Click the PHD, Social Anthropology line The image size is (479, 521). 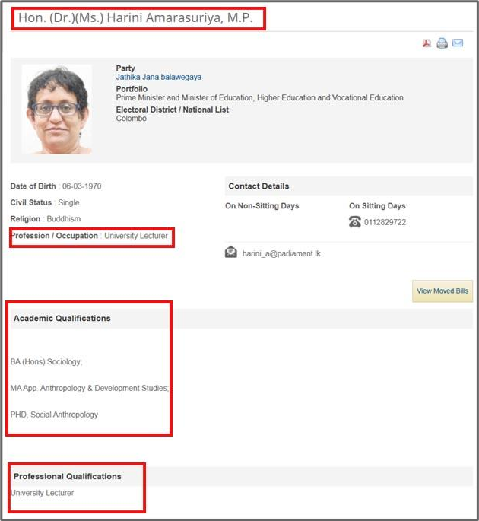pos(54,415)
